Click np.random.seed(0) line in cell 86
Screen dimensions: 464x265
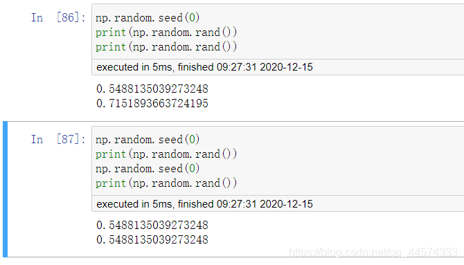coord(148,18)
